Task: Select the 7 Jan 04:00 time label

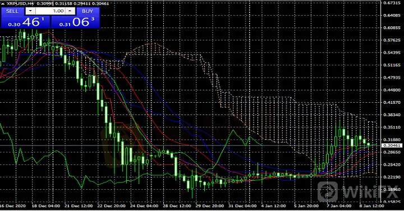Action: (x=339, y=206)
